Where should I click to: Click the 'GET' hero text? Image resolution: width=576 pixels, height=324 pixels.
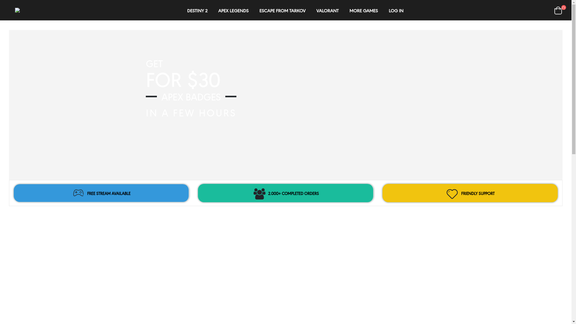(154, 64)
